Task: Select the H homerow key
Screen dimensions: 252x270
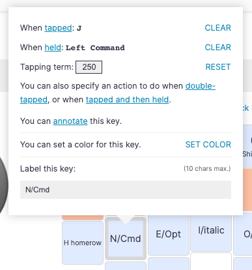Action: [83, 243]
